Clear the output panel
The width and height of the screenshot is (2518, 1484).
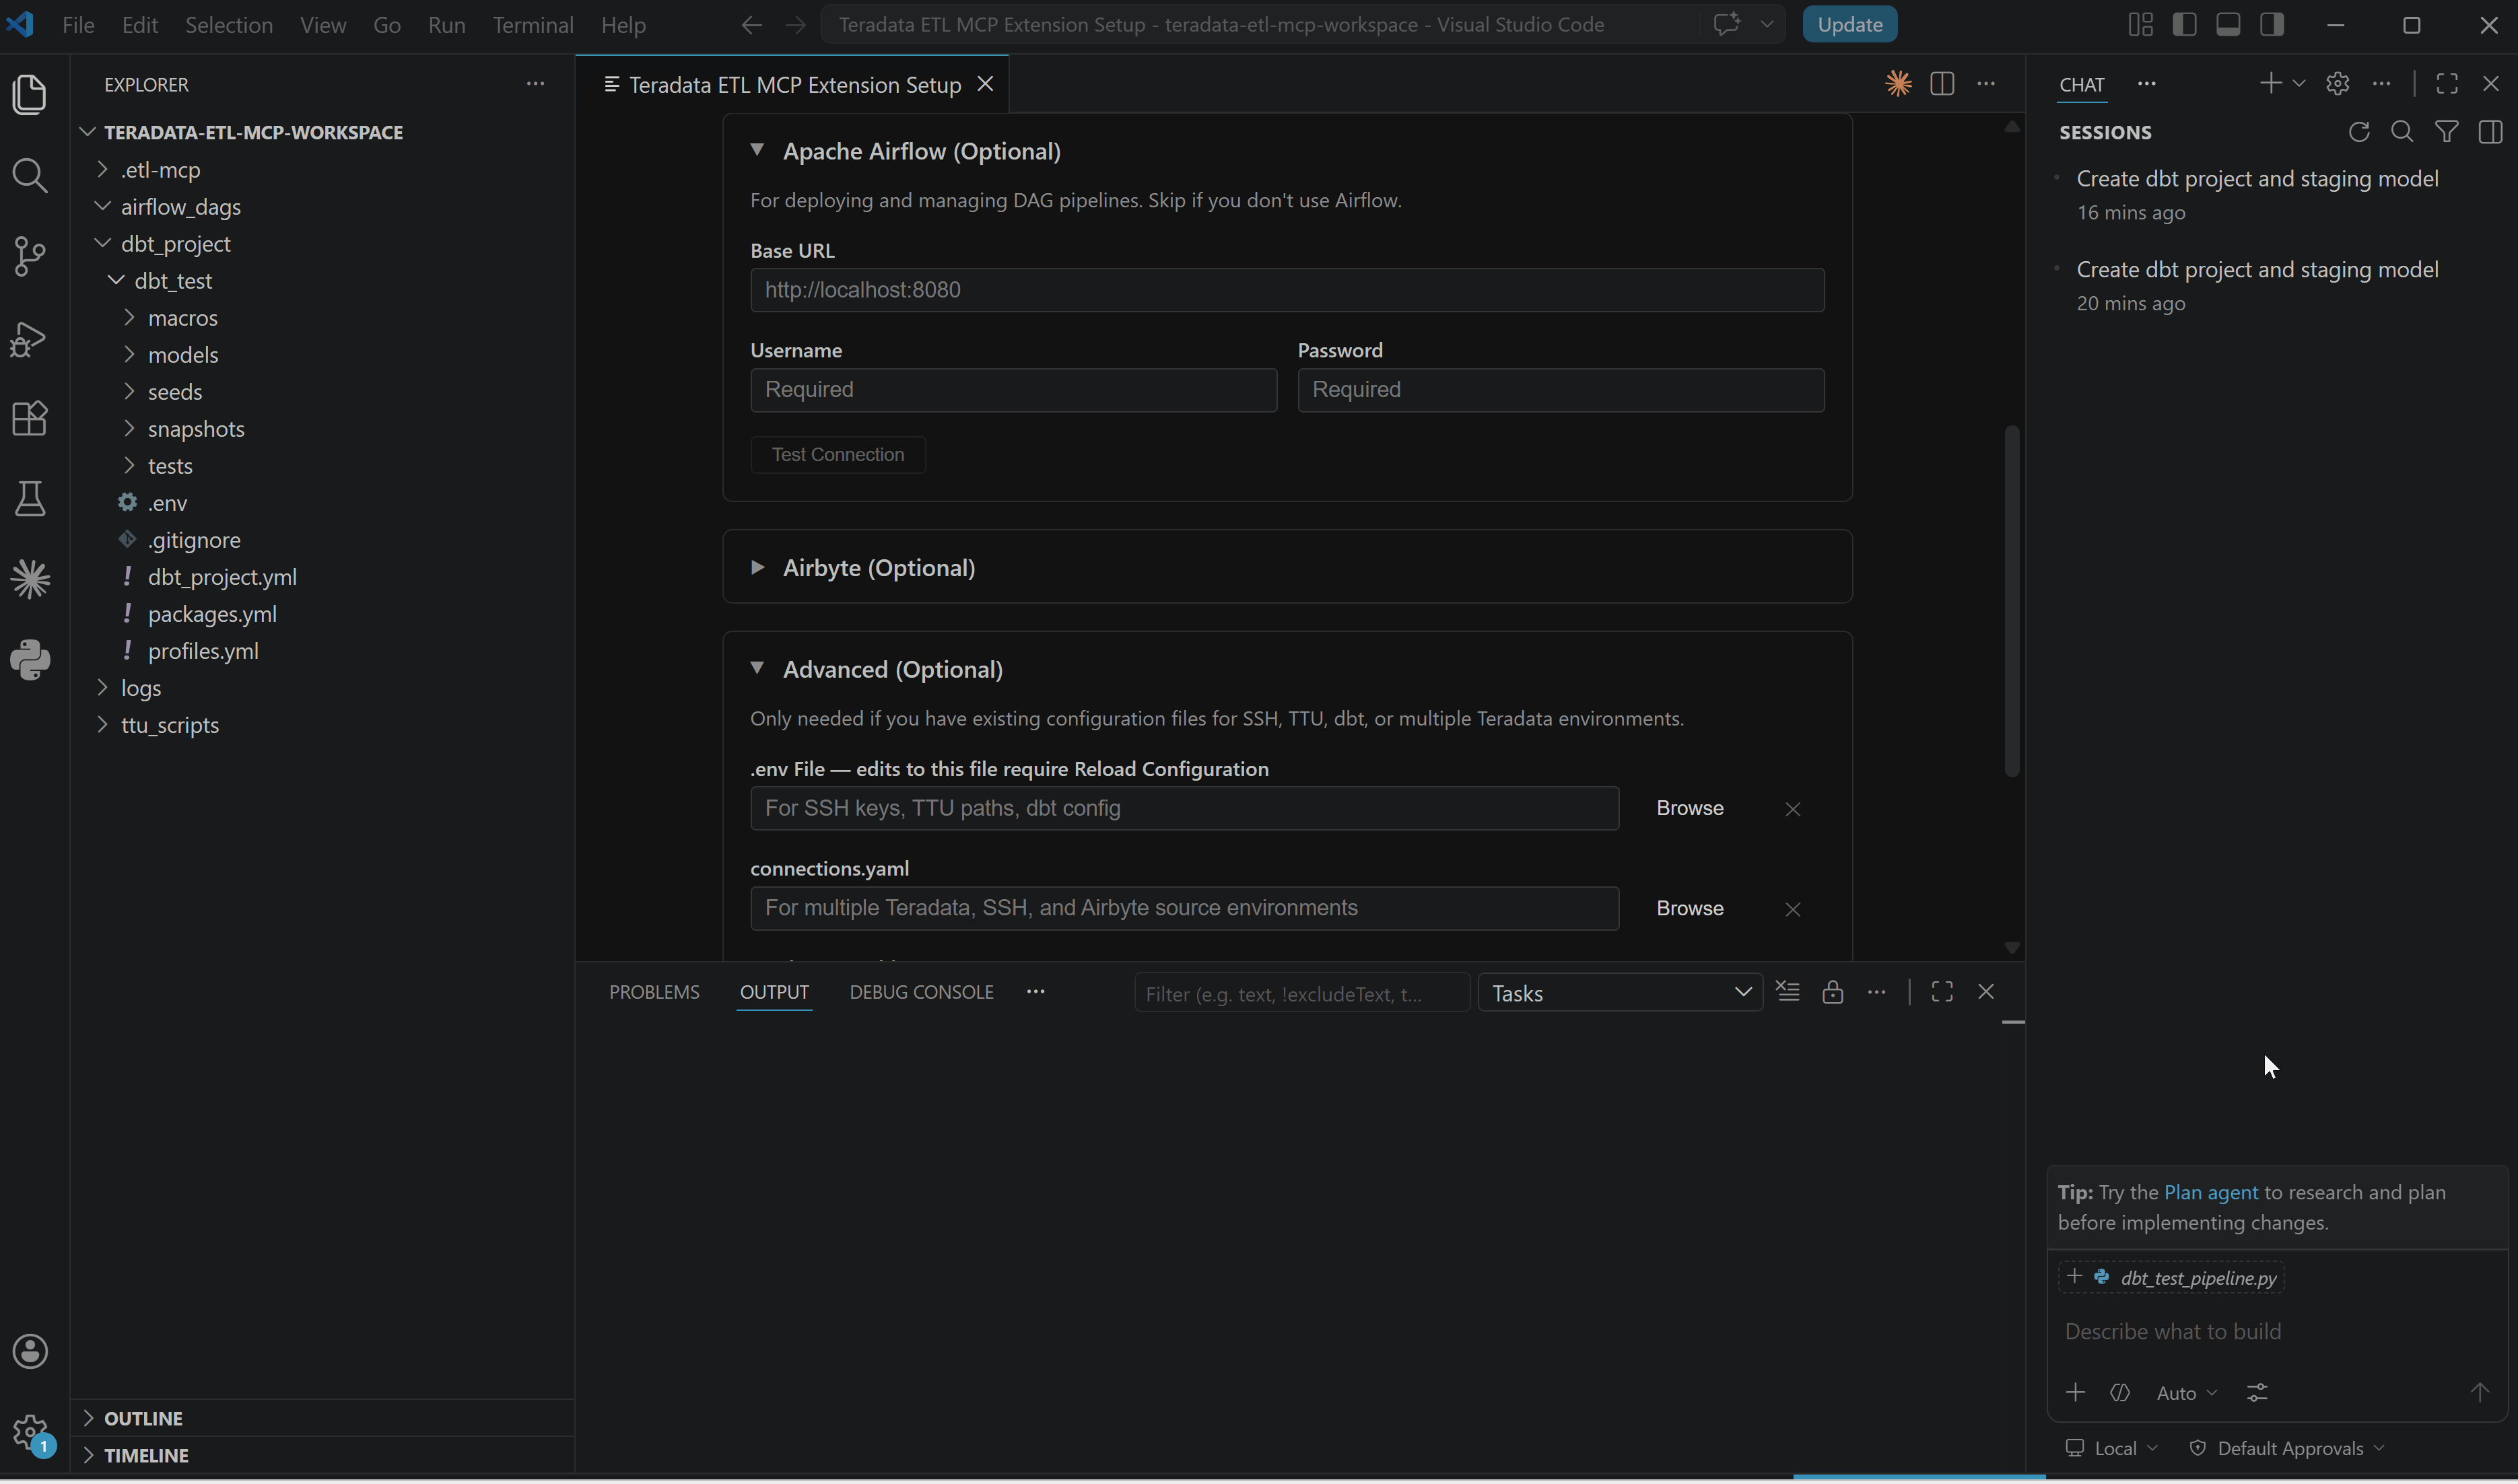[1788, 992]
